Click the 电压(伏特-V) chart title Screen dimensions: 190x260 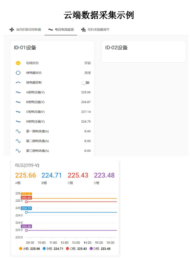coord(27,165)
